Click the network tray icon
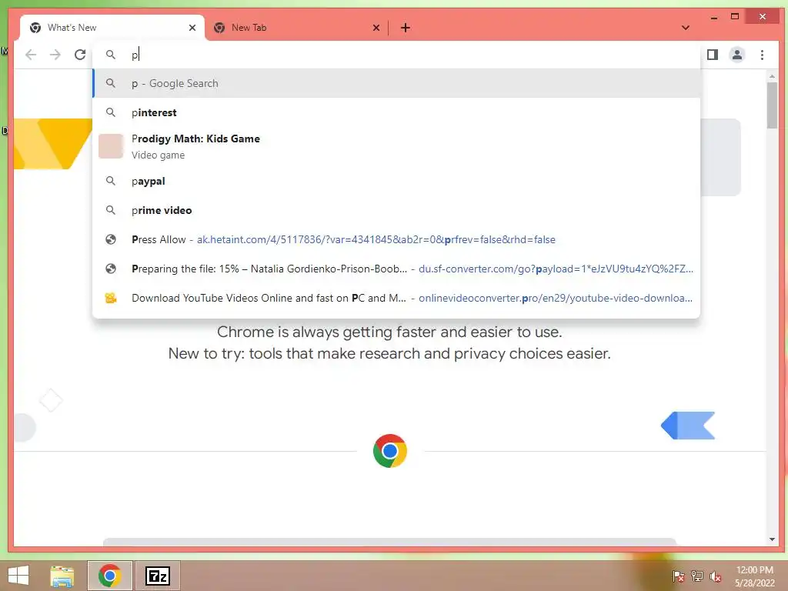This screenshot has width=788, height=591. click(x=697, y=576)
